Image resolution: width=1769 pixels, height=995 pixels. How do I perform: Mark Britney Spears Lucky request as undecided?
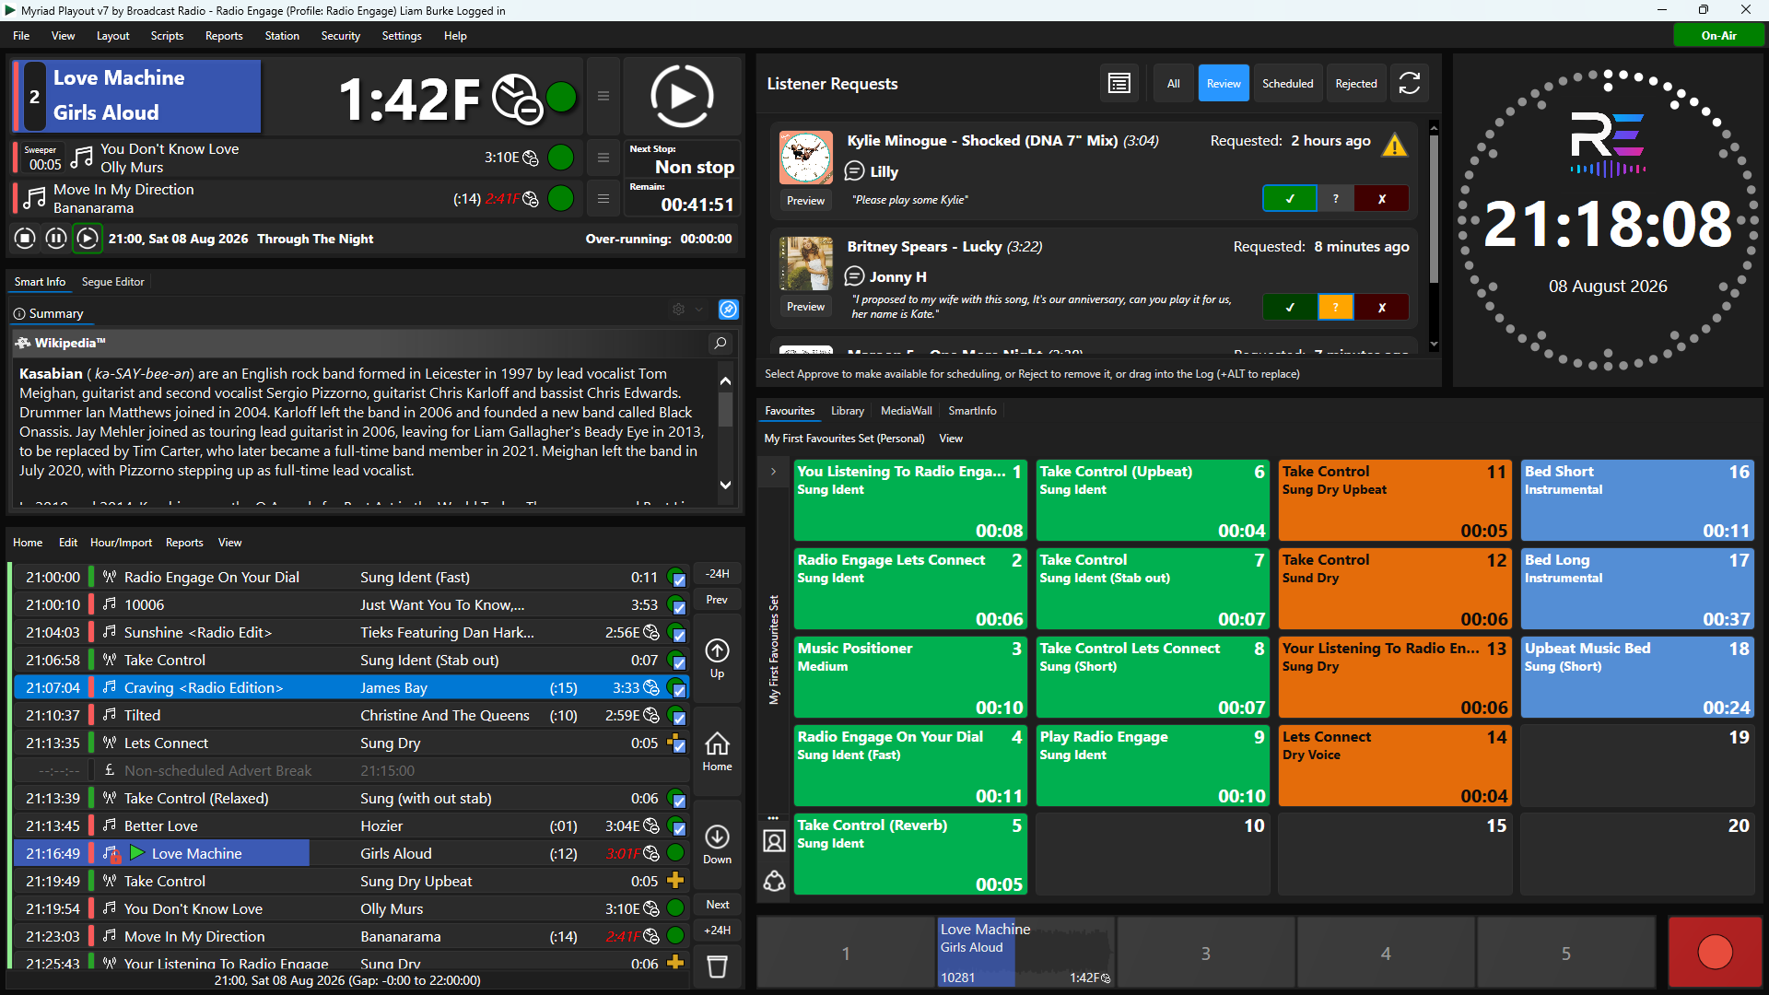point(1335,308)
